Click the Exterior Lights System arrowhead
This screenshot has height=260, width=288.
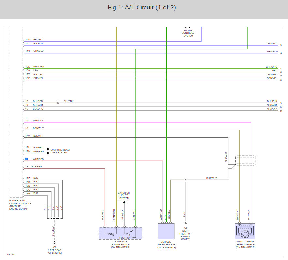[x=124, y=202]
